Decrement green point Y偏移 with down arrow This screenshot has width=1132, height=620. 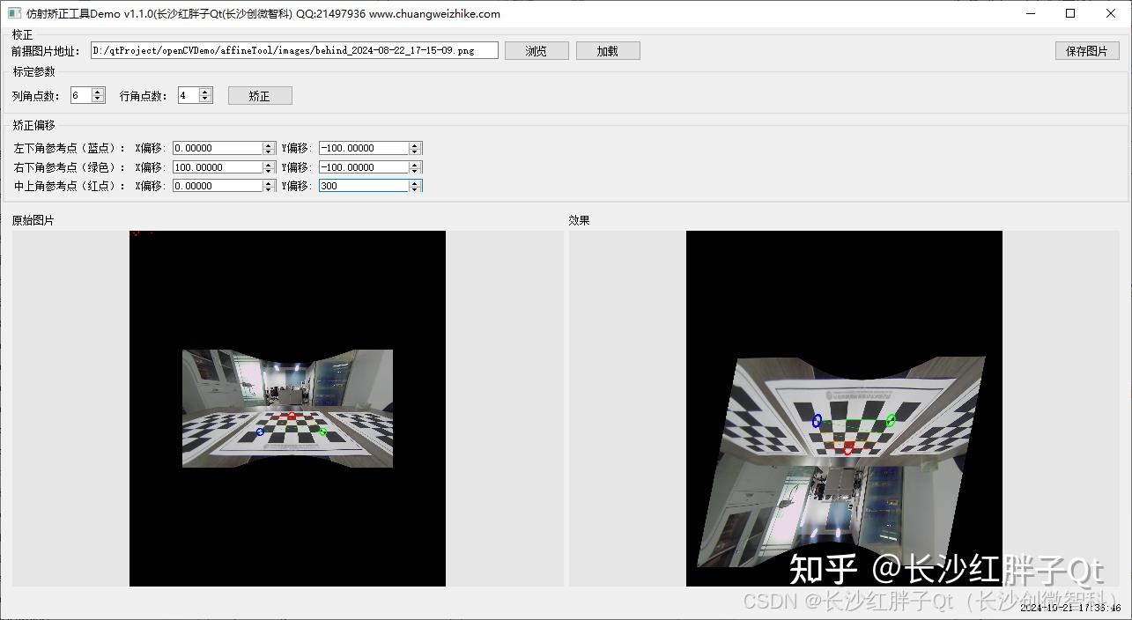point(416,170)
